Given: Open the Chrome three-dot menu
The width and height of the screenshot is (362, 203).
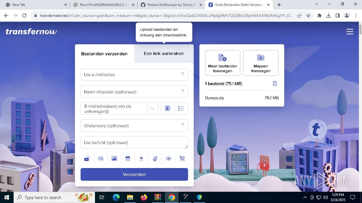Looking at the screenshot, I should 356,16.
